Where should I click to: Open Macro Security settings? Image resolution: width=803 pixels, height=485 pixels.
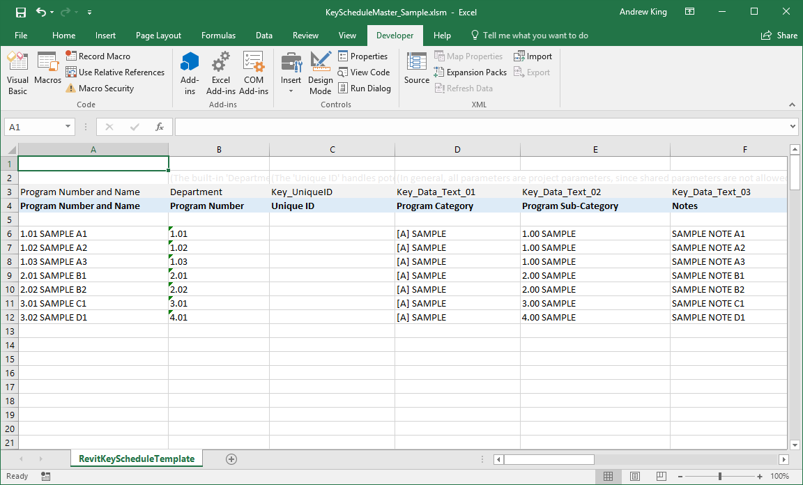click(100, 88)
